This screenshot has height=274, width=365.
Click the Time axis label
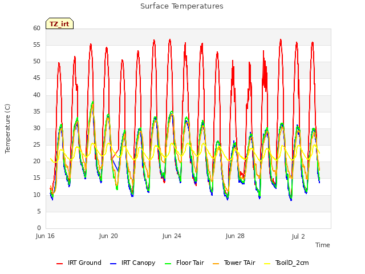pos(323,245)
